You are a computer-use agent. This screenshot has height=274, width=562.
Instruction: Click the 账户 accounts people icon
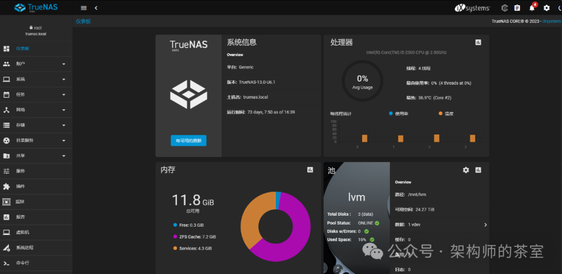coord(6,64)
